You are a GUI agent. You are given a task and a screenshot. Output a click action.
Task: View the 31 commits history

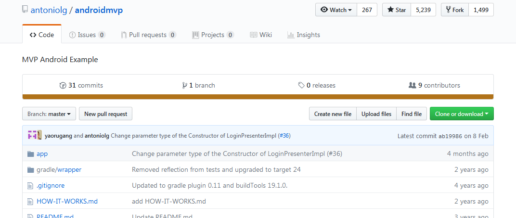click(x=81, y=86)
